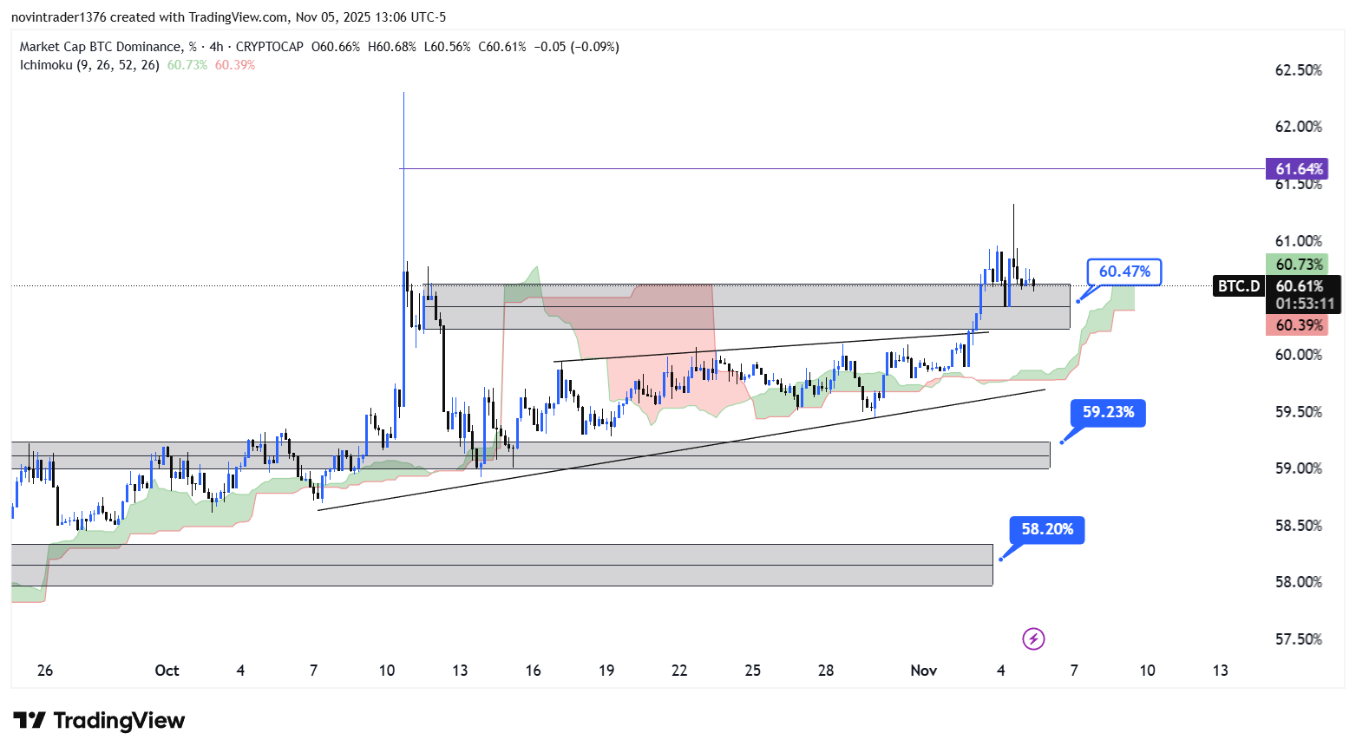This screenshot has height=753, width=1356.
Task: Open the Ichimoku (9, 26, 52, 26) indicator legend
Action: [89, 65]
